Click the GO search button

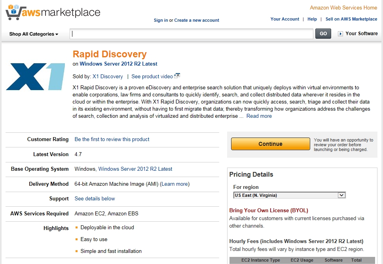323,34
